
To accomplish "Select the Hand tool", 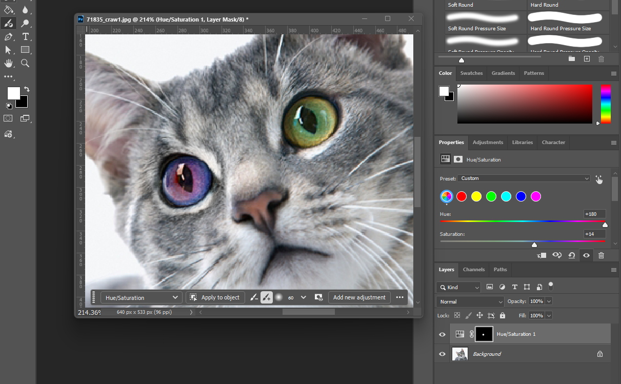I will (9, 63).
